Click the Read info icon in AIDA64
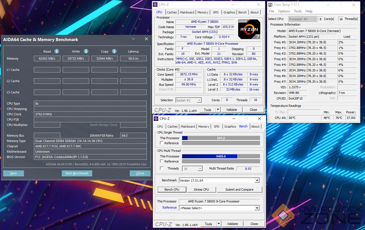This screenshot has height=230, width=365. point(57,51)
